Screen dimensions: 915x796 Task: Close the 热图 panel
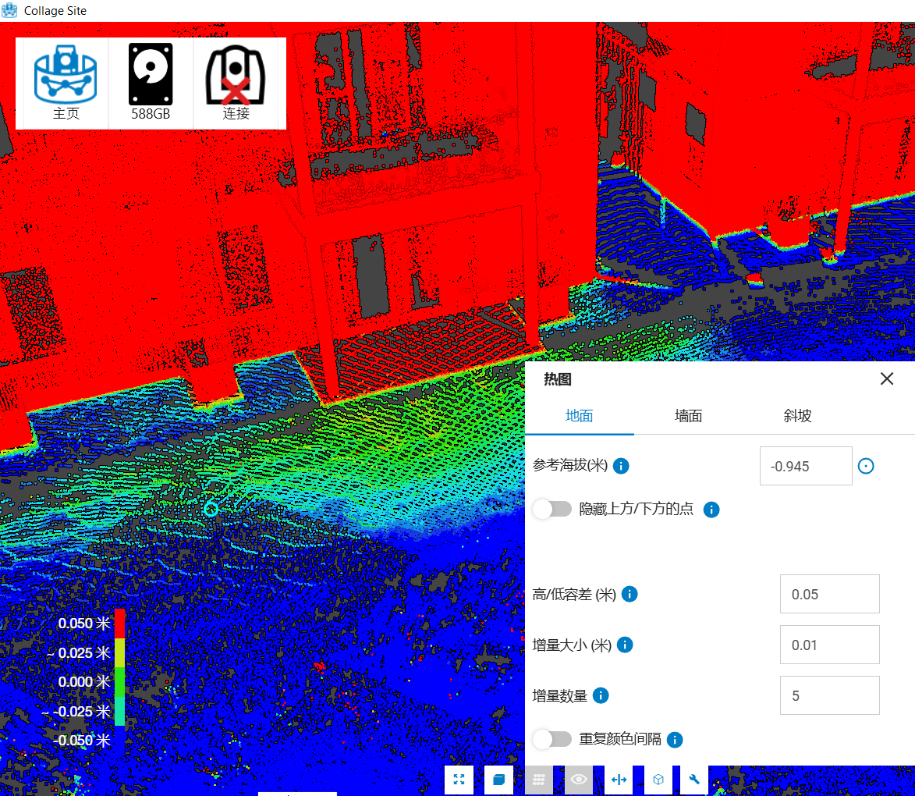(887, 379)
